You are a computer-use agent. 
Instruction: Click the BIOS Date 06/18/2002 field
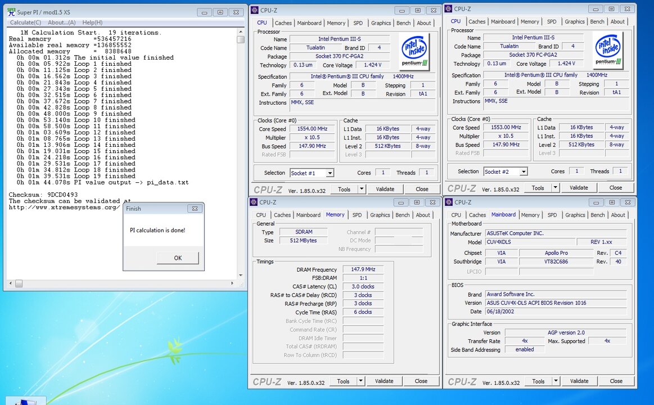pos(556,312)
